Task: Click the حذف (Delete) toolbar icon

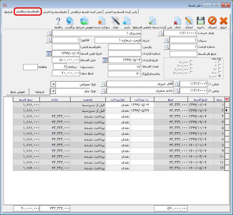Action: pyautogui.click(x=178, y=21)
